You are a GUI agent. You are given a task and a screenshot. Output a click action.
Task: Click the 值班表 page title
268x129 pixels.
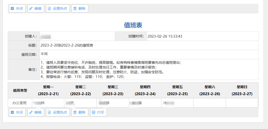(133, 25)
